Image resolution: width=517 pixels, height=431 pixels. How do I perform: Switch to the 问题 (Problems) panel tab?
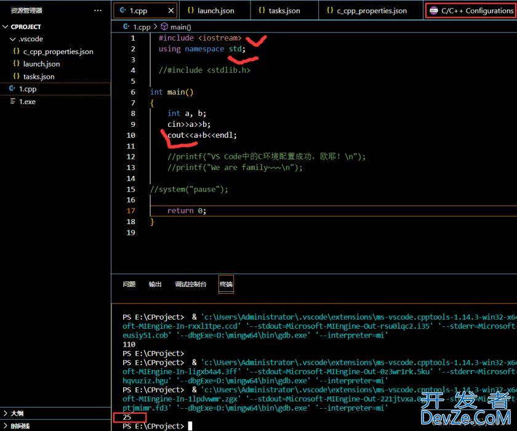click(x=129, y=284)
